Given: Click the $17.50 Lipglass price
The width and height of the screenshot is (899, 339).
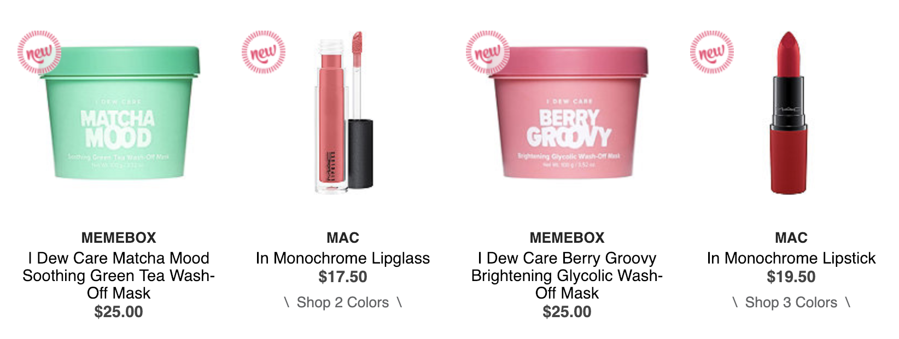Looking at the screenshot, I should point(343,277).
